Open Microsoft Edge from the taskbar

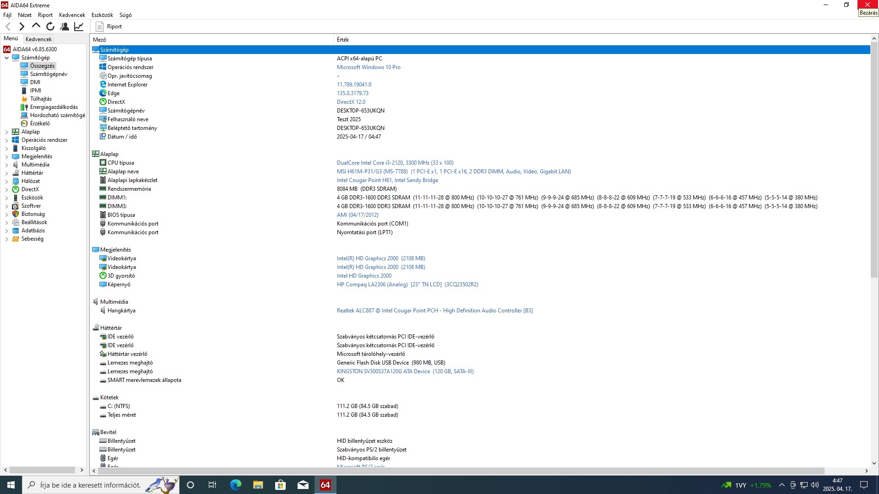235,485
